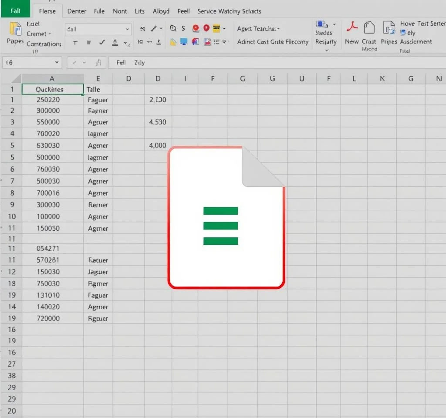This screenshot has width=446, height=418.
Task: Click the yellow lines highlight icon
Action: (216, 28)
